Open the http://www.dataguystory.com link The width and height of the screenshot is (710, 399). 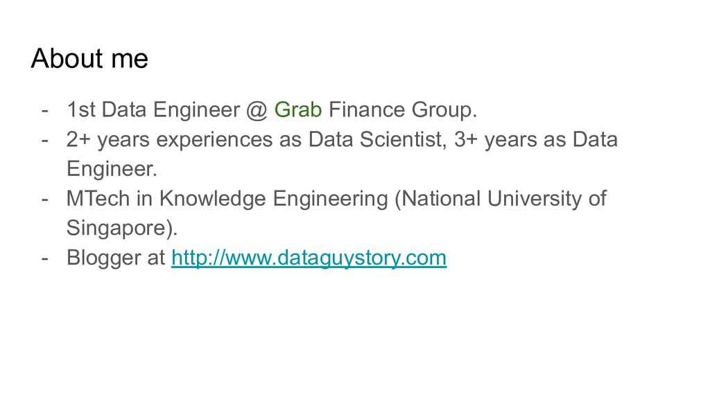point(309,258)
